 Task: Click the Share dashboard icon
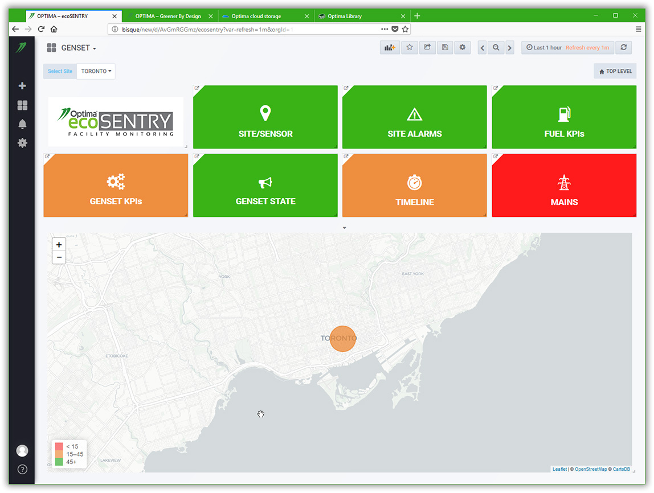(427, 47)
